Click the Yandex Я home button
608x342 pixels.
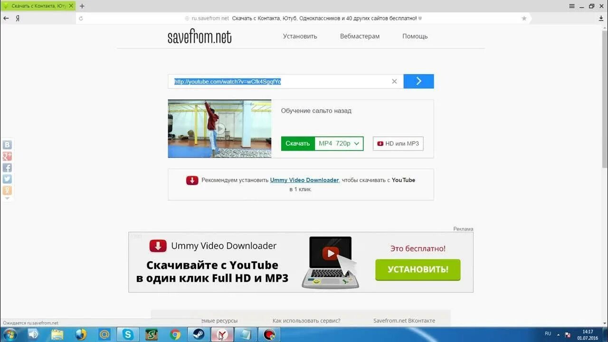[18, 18]
